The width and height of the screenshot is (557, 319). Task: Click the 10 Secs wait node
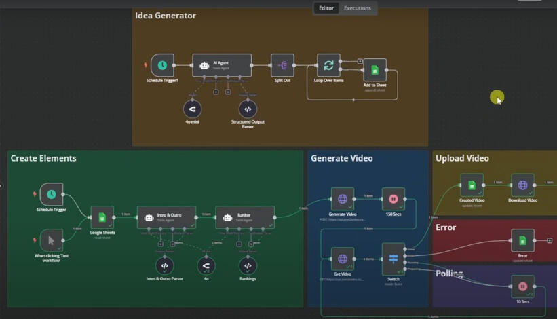click(x=522, y=286)
